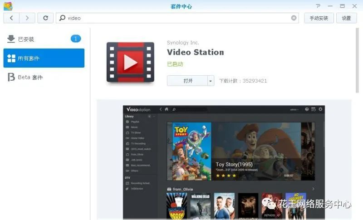This screenshot has width=363, height=220.
Task: Click the Video Station package icon
Action: [130, 62]
